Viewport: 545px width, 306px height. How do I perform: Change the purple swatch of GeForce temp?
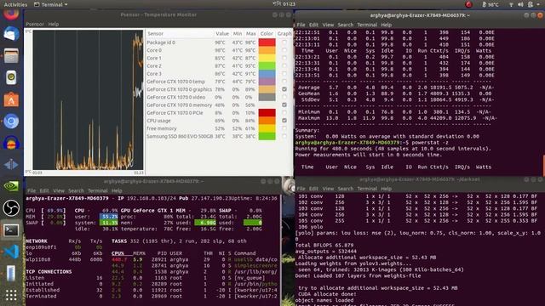click(267, 82)
